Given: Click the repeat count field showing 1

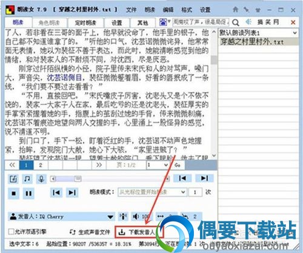Looking at the screenshot, I should coord(195,192).
